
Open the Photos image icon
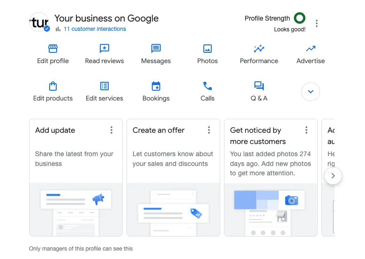(x=208, y=49)
